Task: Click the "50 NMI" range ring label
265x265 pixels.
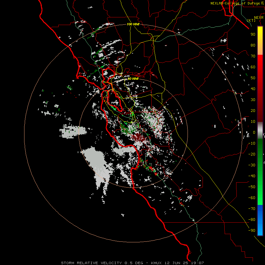Action: [133, 79]
